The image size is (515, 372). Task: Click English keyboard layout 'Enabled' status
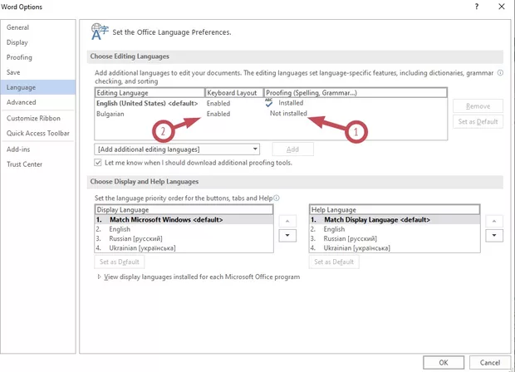click(218, 104)
